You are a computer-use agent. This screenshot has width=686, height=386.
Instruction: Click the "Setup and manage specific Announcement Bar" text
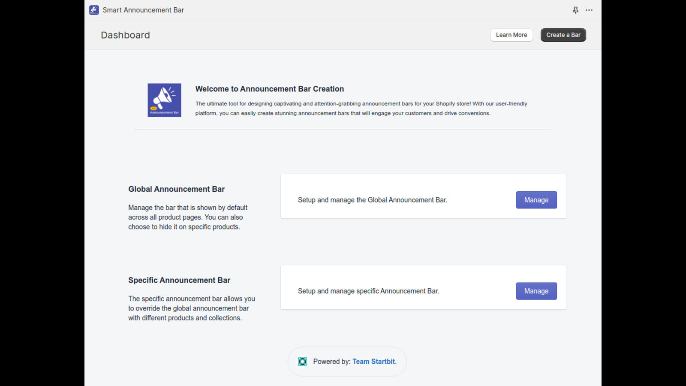tap(368, 291)
